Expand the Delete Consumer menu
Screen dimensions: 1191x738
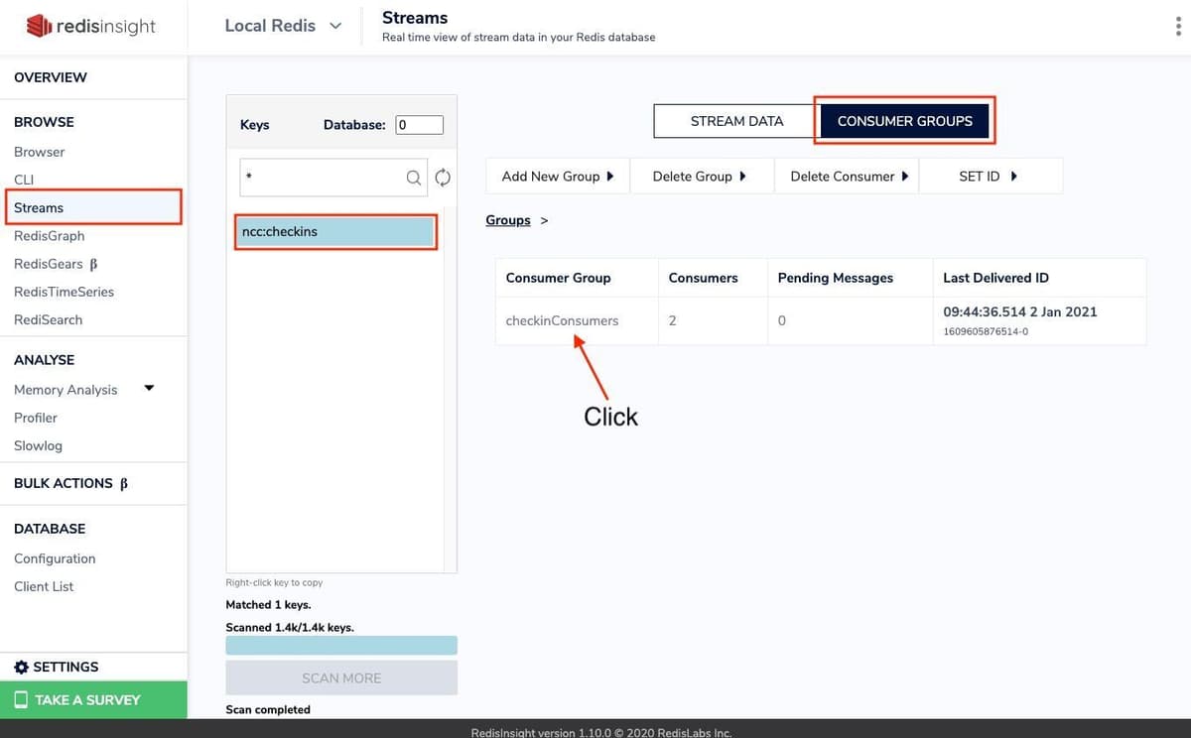(850, 176)
